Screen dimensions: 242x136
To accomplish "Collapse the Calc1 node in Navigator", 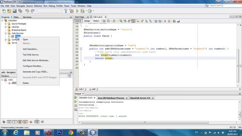I will click(x=2, y=80).
